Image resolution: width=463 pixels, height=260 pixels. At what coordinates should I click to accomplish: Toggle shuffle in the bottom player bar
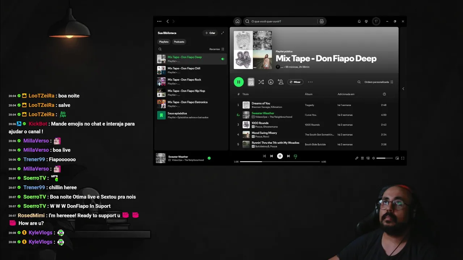pos(264,156)
